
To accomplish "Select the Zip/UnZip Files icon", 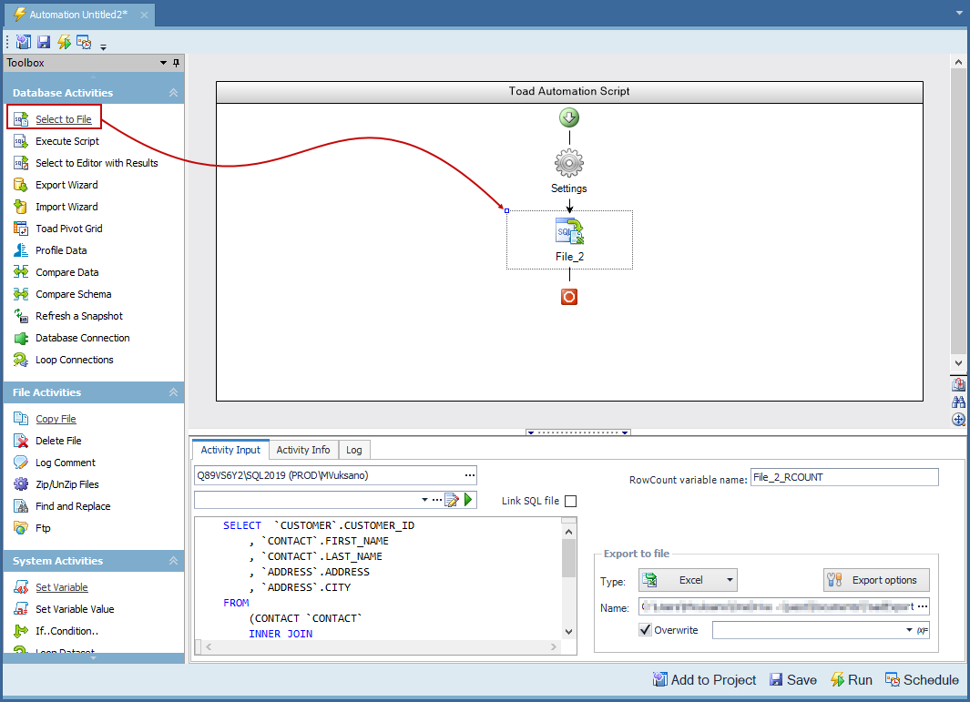I will [x=20, y=484].
